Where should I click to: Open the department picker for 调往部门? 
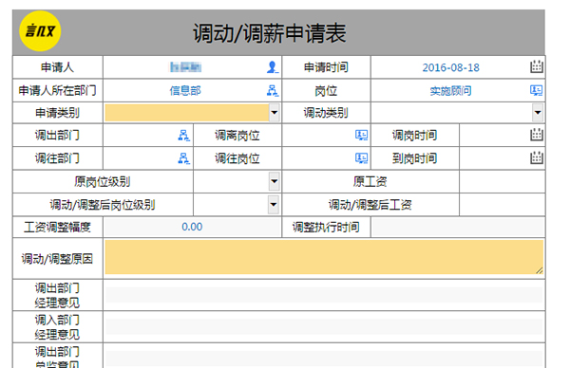point(184,158)
